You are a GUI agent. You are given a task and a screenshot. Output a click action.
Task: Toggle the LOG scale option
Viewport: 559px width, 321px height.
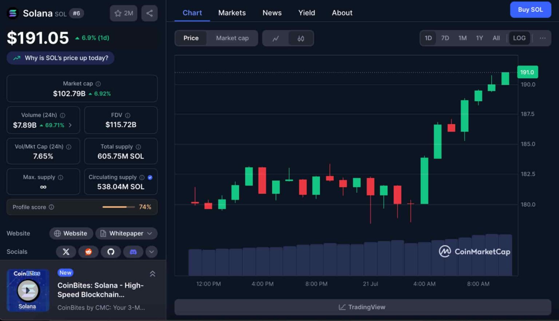[x=519, y=38]
